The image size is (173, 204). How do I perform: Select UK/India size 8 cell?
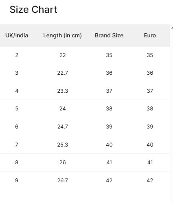pos(17,162)
